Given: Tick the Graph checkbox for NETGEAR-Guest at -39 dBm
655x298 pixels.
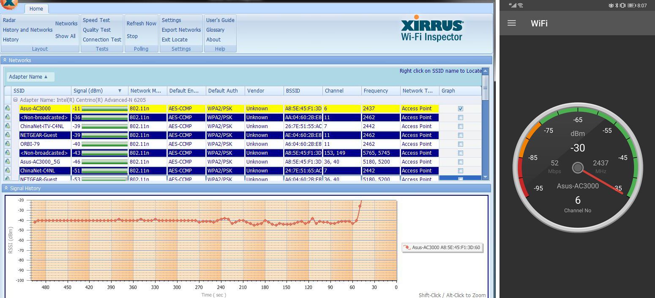Looking at the screenshot, I should (x=461, y=135).
